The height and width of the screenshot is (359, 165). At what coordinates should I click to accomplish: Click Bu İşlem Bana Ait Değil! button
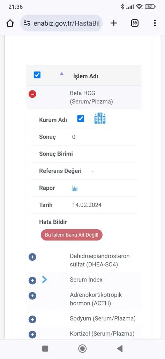[x=72, y=235]
